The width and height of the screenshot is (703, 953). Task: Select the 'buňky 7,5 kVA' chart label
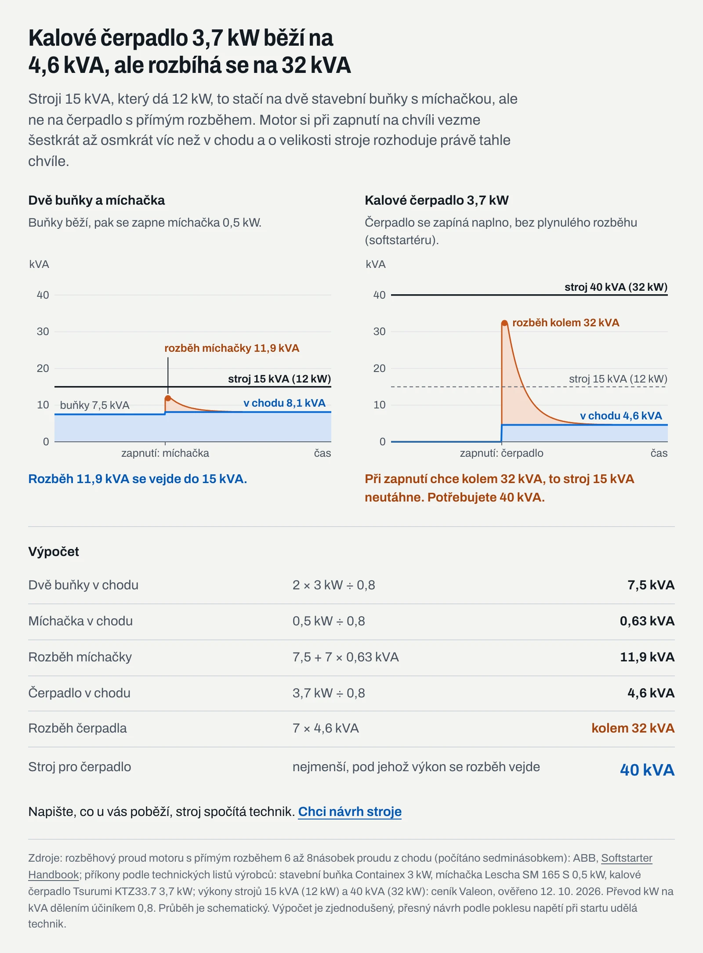tap(95, 405)
